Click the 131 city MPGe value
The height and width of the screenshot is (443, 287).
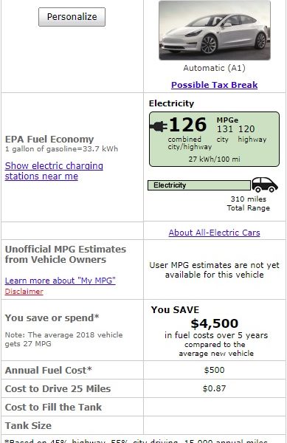click(x=224, y=129)
